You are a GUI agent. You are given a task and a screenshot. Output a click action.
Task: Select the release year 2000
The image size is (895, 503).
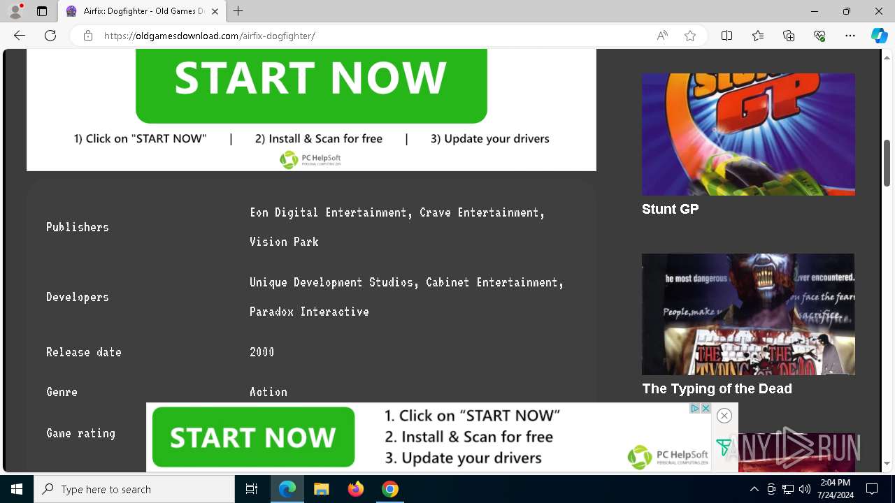point(262,352)
